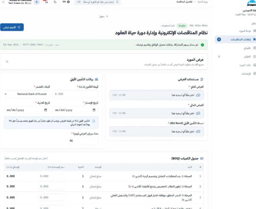Screen dimensions: 256x209
Task: Upload the financial offer file (العرض المالي)
Action: pos(156,113)
